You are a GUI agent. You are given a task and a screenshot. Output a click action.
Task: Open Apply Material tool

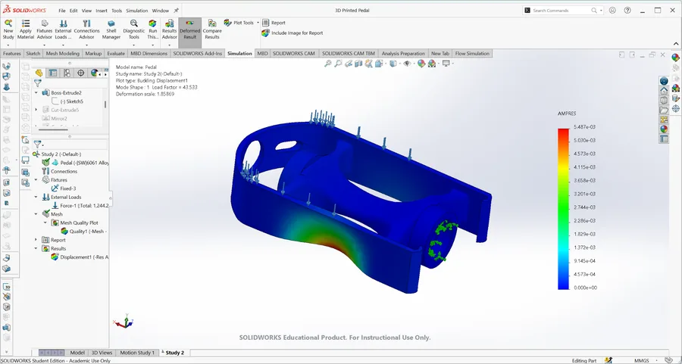(26, 30)
